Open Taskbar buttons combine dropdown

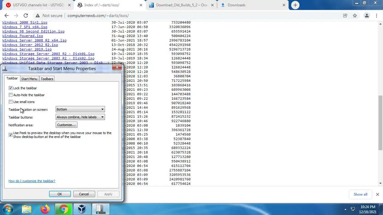pos(80,117)
